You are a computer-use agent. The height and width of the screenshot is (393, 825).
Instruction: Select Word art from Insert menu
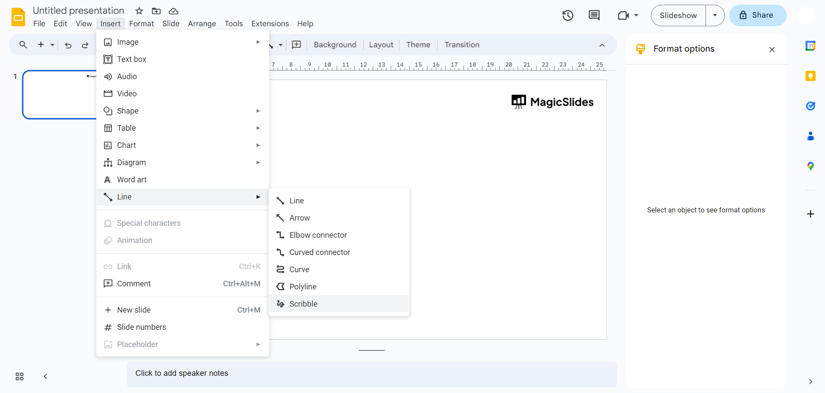[131, 179]
